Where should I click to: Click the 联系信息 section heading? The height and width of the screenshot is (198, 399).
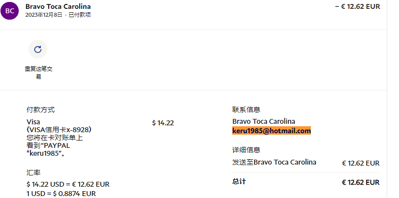(x=246, y=110)
